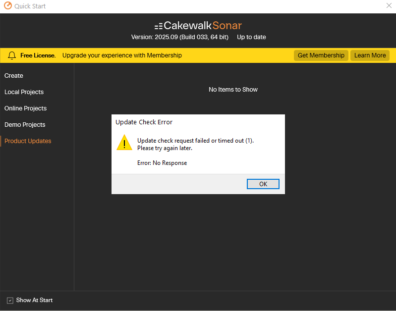Select Online Projects in sidebar
Image resolution: width=396 pixels, height=311 pixels.
[25, 108]
